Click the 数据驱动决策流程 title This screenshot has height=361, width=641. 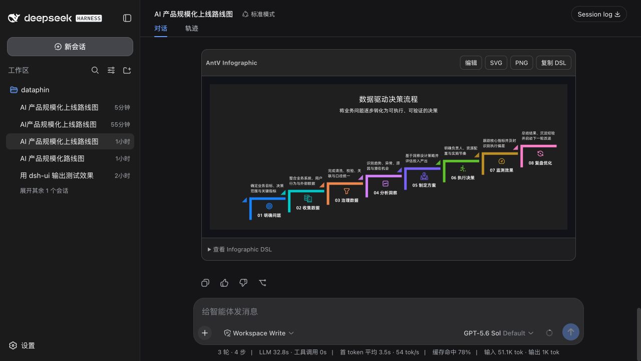tap(389, 99)
